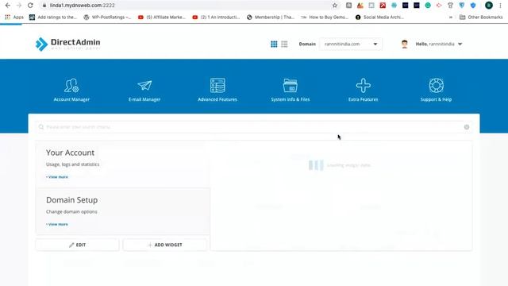
Task: Click the green circular extension icon
Action: 428,6
